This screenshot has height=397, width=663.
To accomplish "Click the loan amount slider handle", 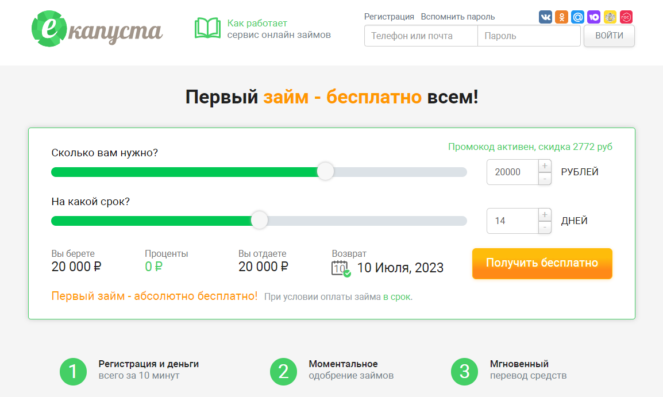I will pyautogui.click(x=325, y=171).
